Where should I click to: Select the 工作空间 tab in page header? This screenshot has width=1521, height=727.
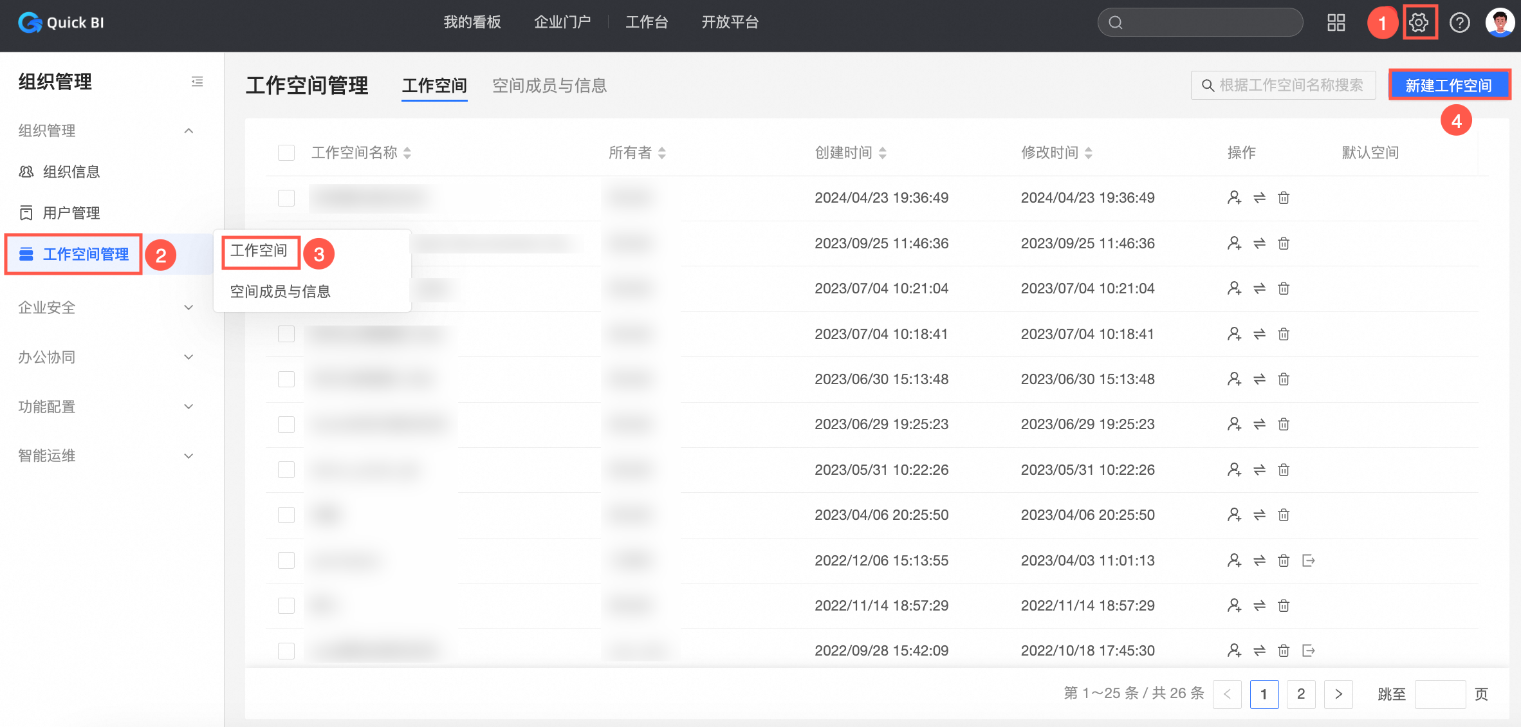tap(434, 86)
